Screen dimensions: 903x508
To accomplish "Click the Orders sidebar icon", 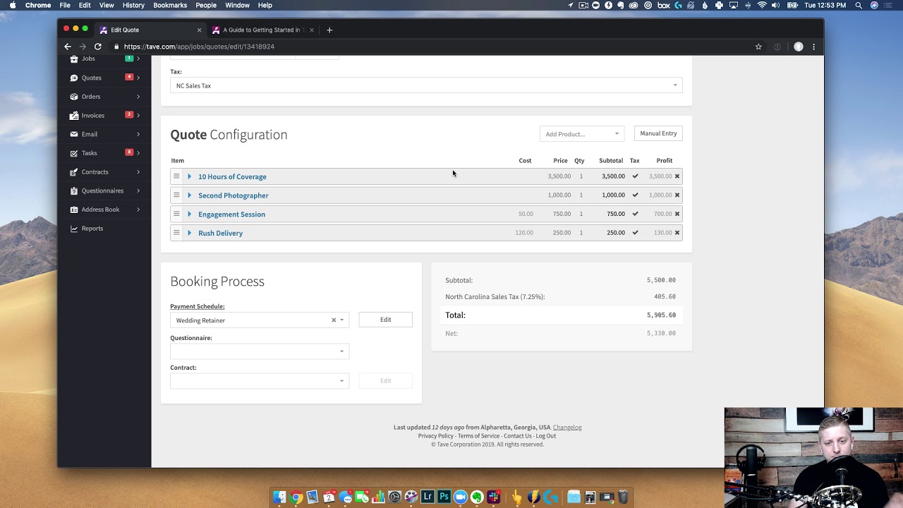I will coord(74,97).
